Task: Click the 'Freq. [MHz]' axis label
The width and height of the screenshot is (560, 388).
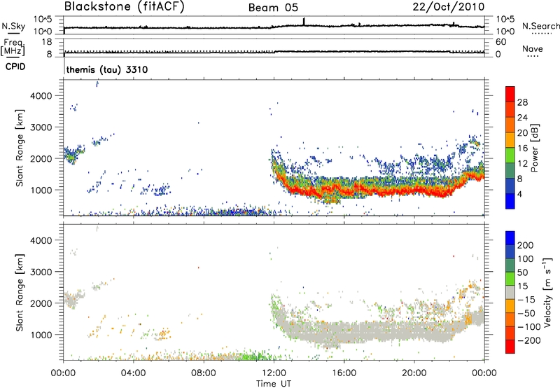Action: pyautogui.click(x=13, y=48)
